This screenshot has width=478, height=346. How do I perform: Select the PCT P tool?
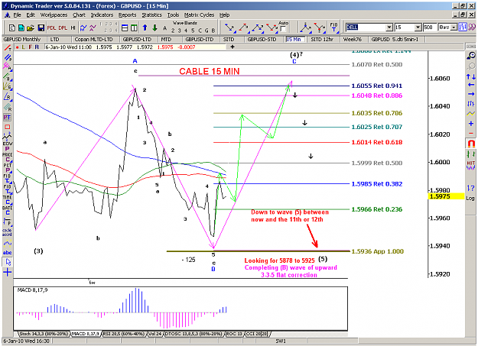tap(8, 167)
